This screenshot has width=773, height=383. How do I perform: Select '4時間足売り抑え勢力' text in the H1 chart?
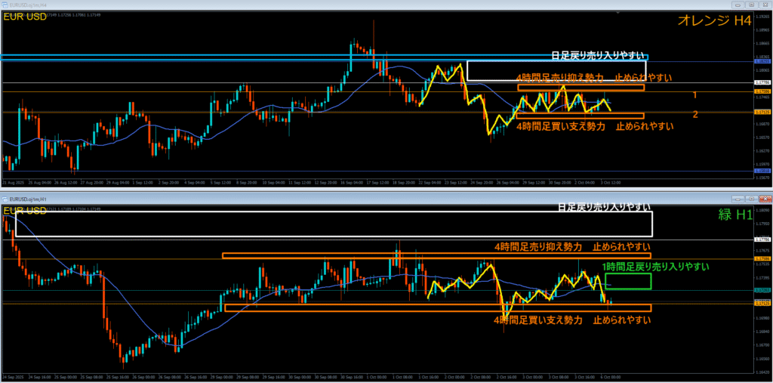point(537,246)
